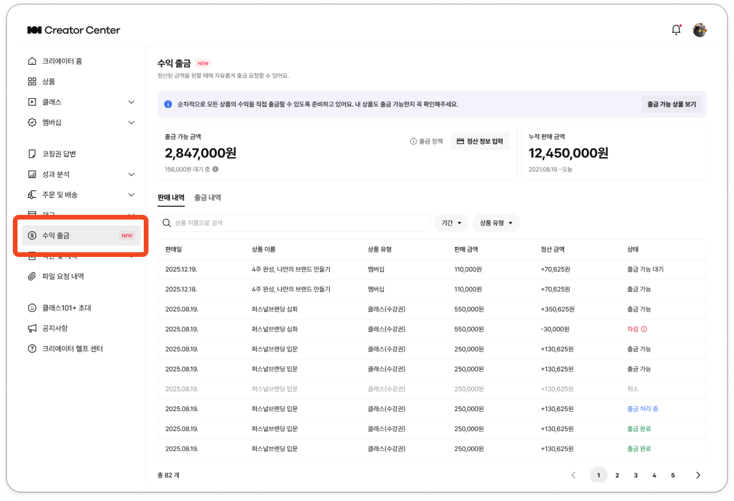
Task: Open 멤버십 menu in sidebar
Action: click(x=81, y=123)
